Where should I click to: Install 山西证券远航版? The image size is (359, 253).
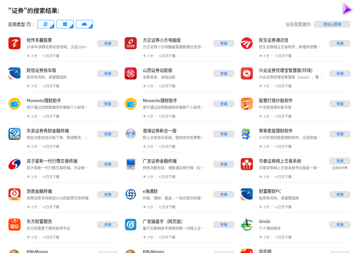(224, 73)
